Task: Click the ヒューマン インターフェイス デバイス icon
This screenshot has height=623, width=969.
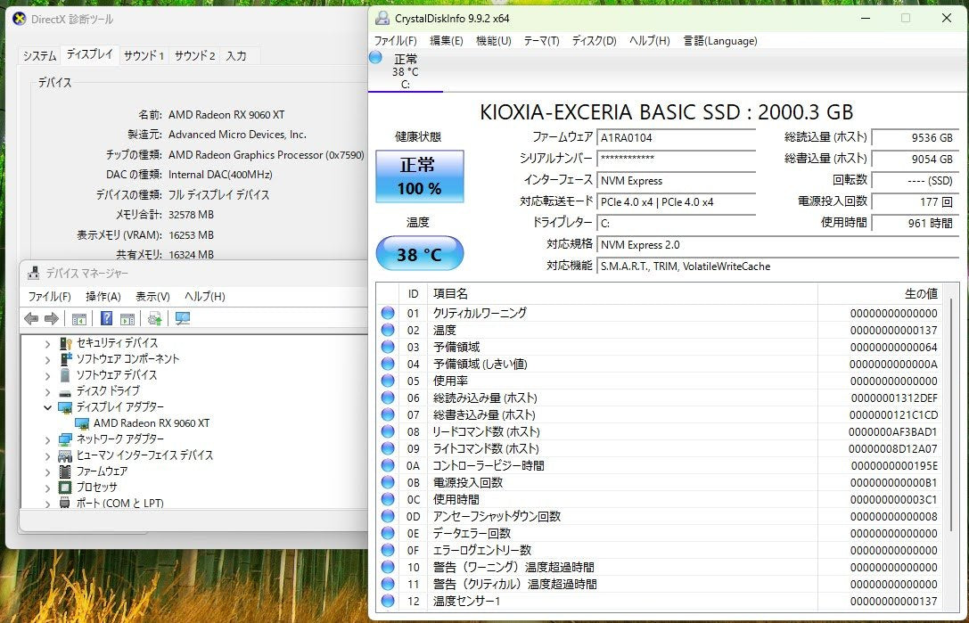Action: click(x=65, y=455)
